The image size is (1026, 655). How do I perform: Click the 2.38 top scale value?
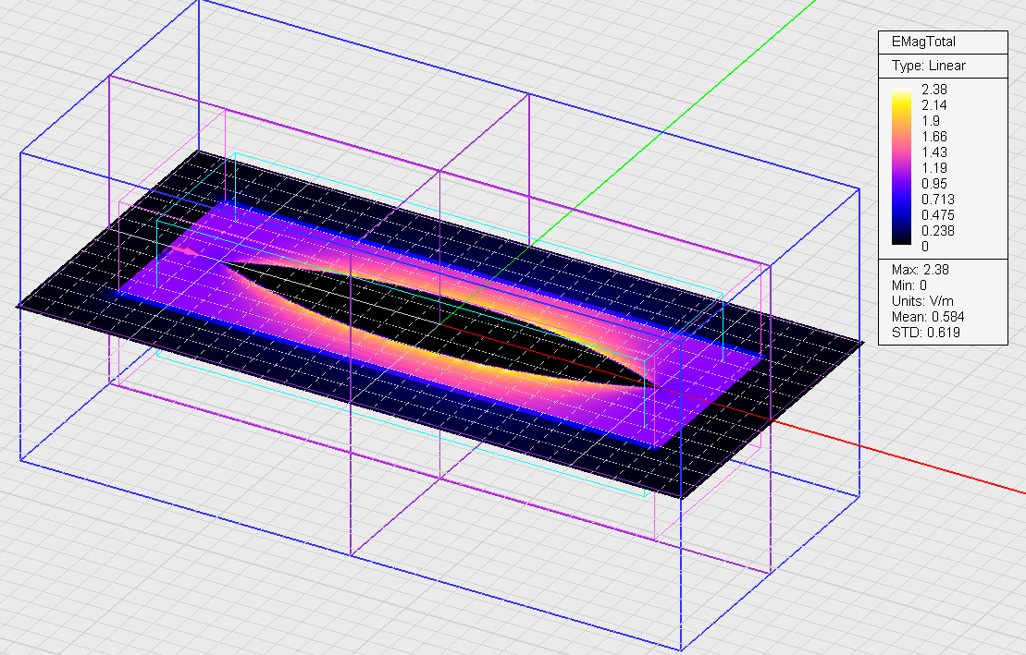(x=934, y=90)
